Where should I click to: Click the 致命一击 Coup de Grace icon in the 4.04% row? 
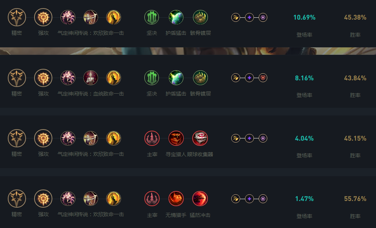[114, 138]
